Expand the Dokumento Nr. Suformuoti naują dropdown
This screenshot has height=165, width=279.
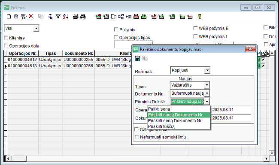click(x=207, y=93)
